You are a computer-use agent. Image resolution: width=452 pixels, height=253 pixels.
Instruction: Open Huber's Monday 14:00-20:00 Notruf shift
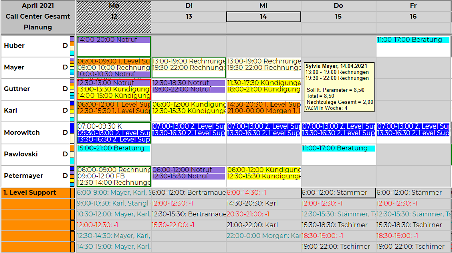[114, 40]
